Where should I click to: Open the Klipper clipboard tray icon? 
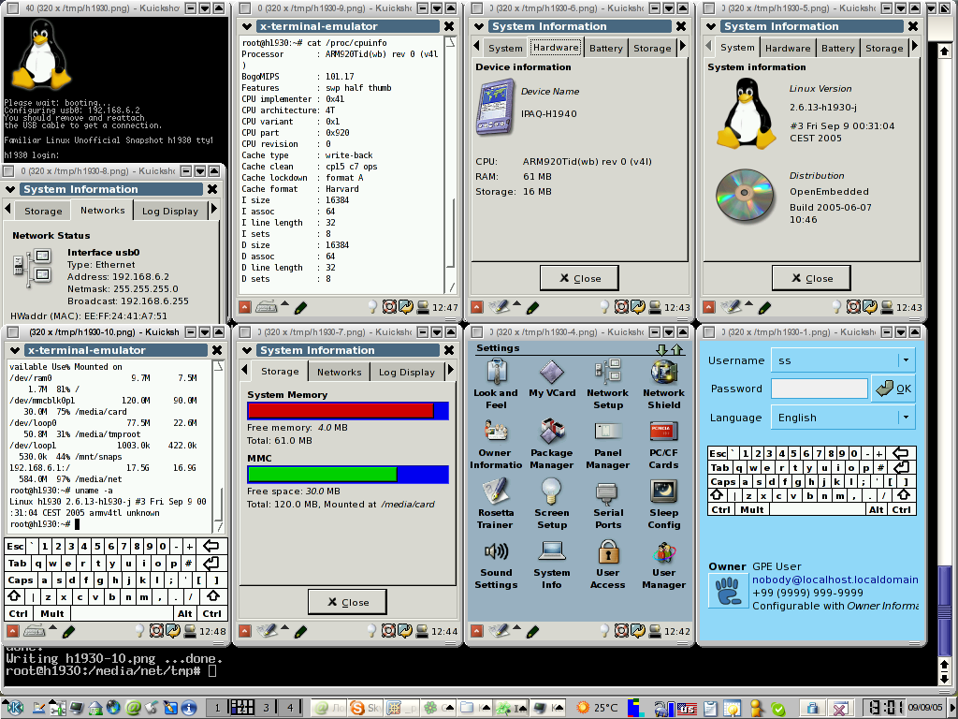click(x=709, y=708)
